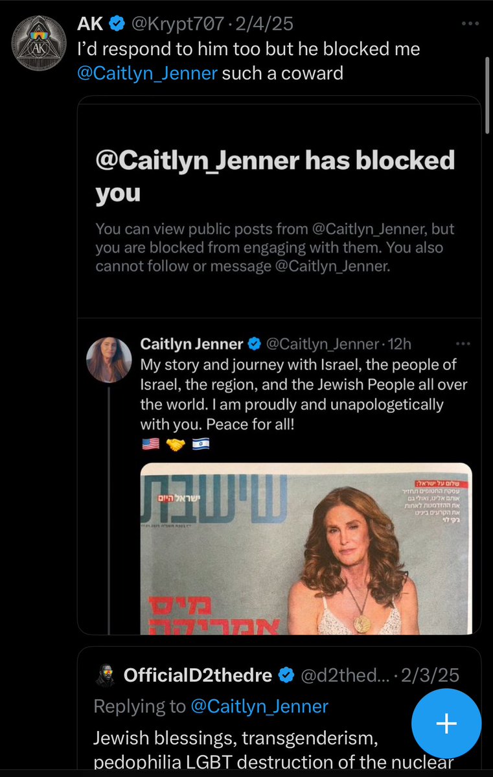Viewport: 493px width, 777px height.
Task: Open more options for AK's post
Action: pyautogui.click(x=470, y=24)
